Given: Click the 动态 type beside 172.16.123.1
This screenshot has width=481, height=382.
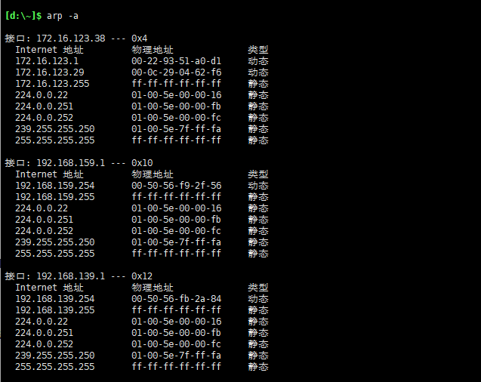Looking at the screenshot, I should coord(258,60).
